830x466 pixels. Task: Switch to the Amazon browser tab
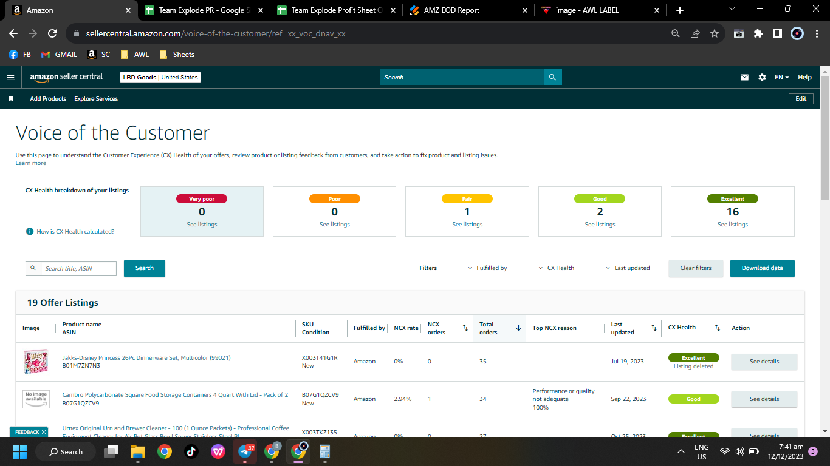pyautogui.click(x=70, y=10)
